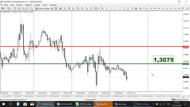Click the Новый ордер button

(x=42, y=8)
